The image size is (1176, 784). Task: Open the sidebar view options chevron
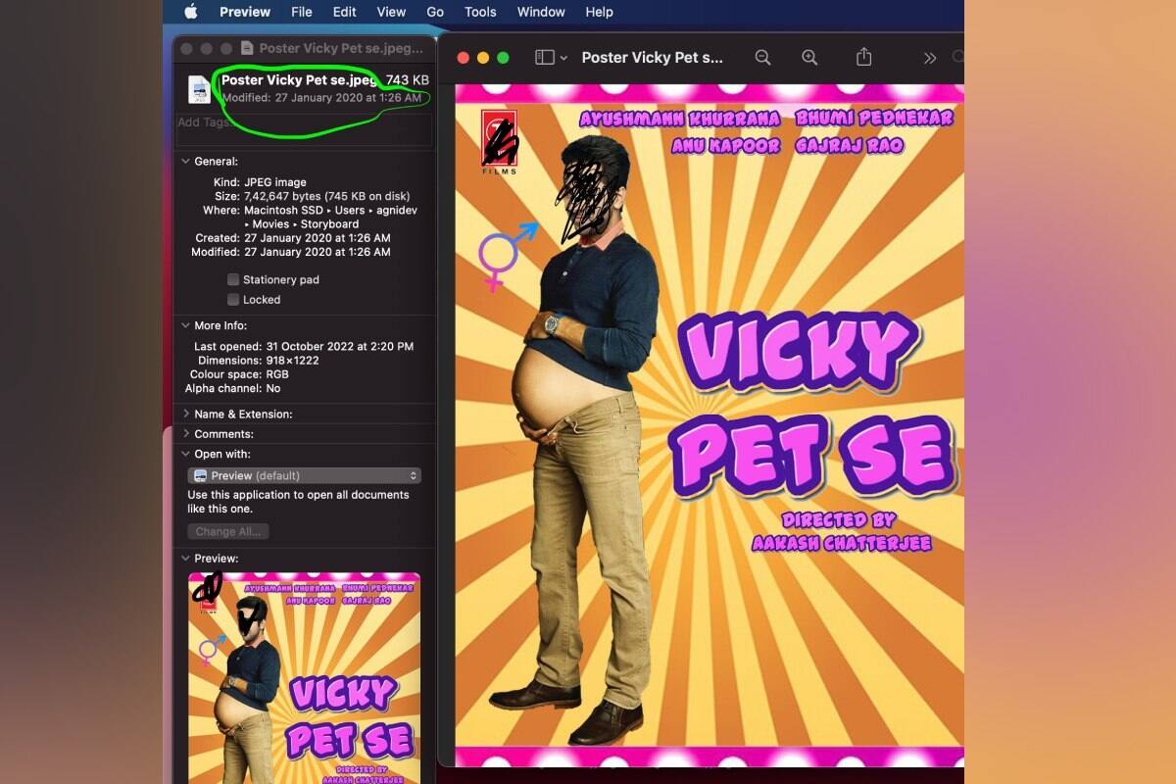coord(563,58)
